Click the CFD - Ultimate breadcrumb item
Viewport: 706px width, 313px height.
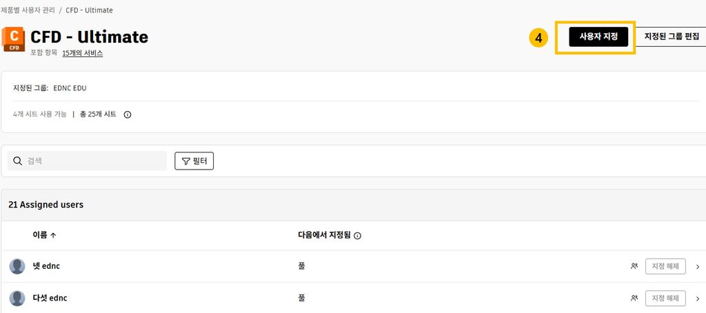(89, 10)
